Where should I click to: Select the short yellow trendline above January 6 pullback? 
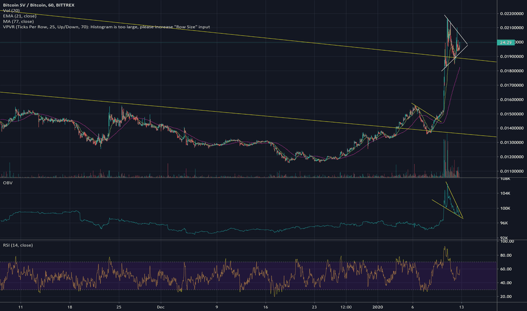426,113
